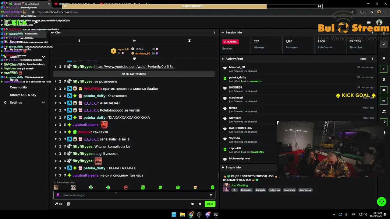
Task: Ban the user who wrote 'Witcher kompilacia be'
Action: click(65, 146)
